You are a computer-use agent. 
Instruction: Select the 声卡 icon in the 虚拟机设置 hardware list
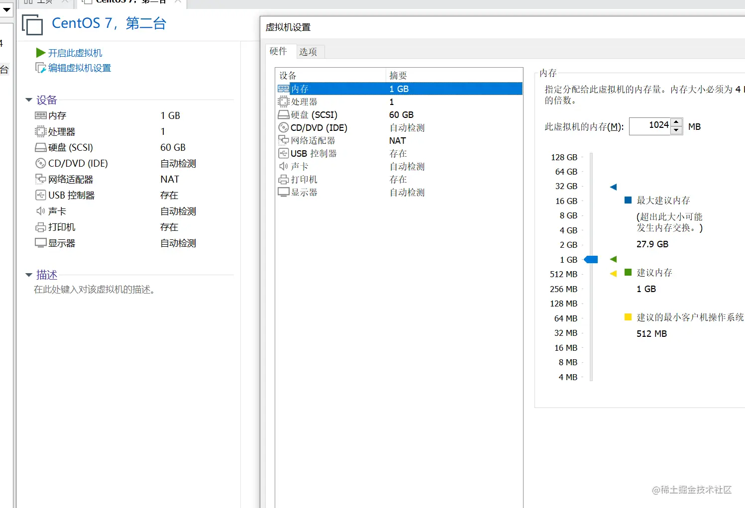click(x=284, y=166)
